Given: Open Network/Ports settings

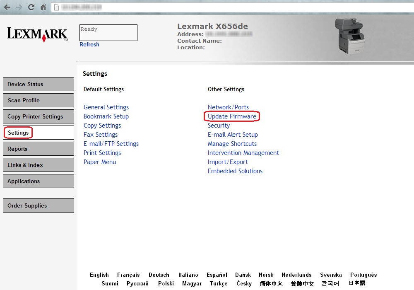Looking at the screenshot, I should pyautogui.click(x=228, y=107).
